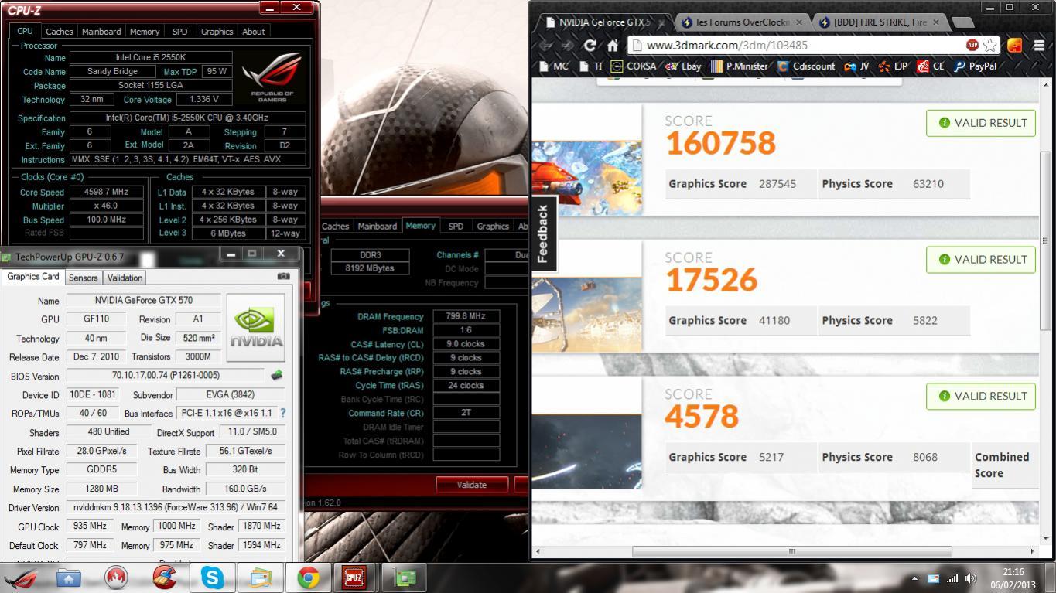This screenshot has width=1056, height=593.
Task: Go to Chrome home page
Action: pyautogui.click(x=613, y=46)
